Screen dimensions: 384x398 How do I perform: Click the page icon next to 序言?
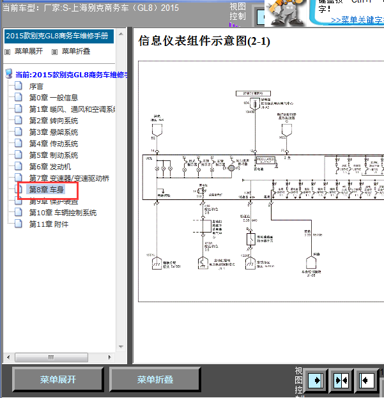click(19, 86)
